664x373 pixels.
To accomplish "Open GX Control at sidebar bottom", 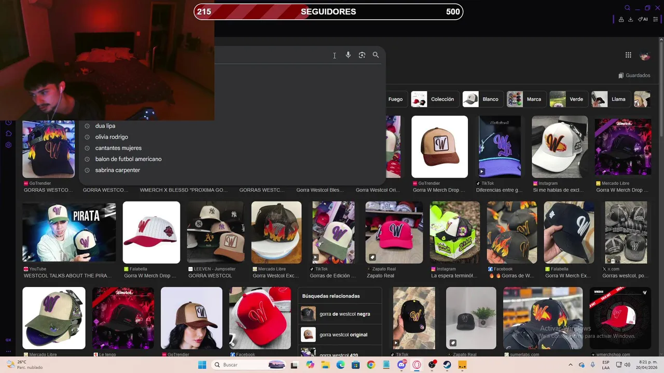I will 8,340.
